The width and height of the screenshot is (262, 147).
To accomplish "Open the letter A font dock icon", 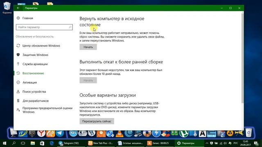I will click(x=202, y=134).
